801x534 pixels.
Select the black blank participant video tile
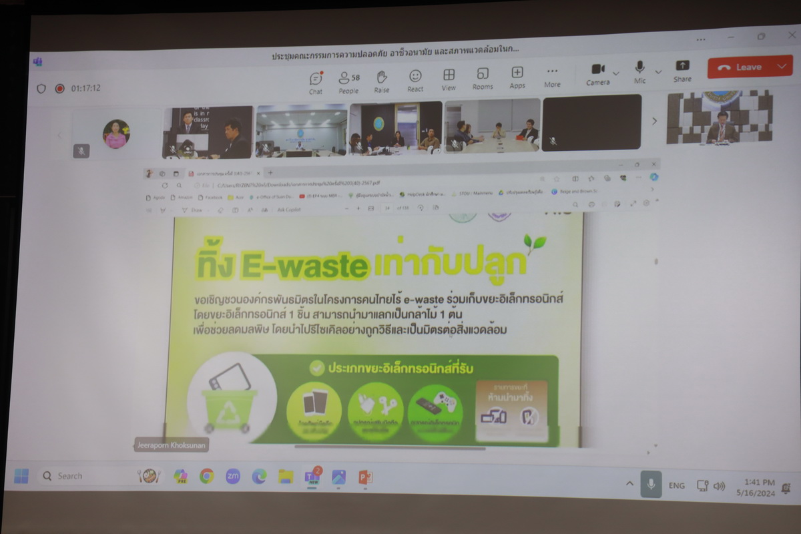pos(592,123)
